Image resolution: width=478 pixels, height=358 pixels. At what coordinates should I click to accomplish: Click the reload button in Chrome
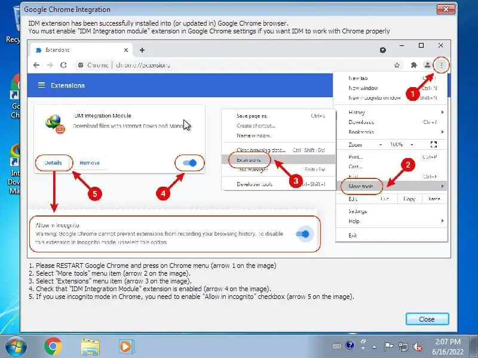[63, 65]
